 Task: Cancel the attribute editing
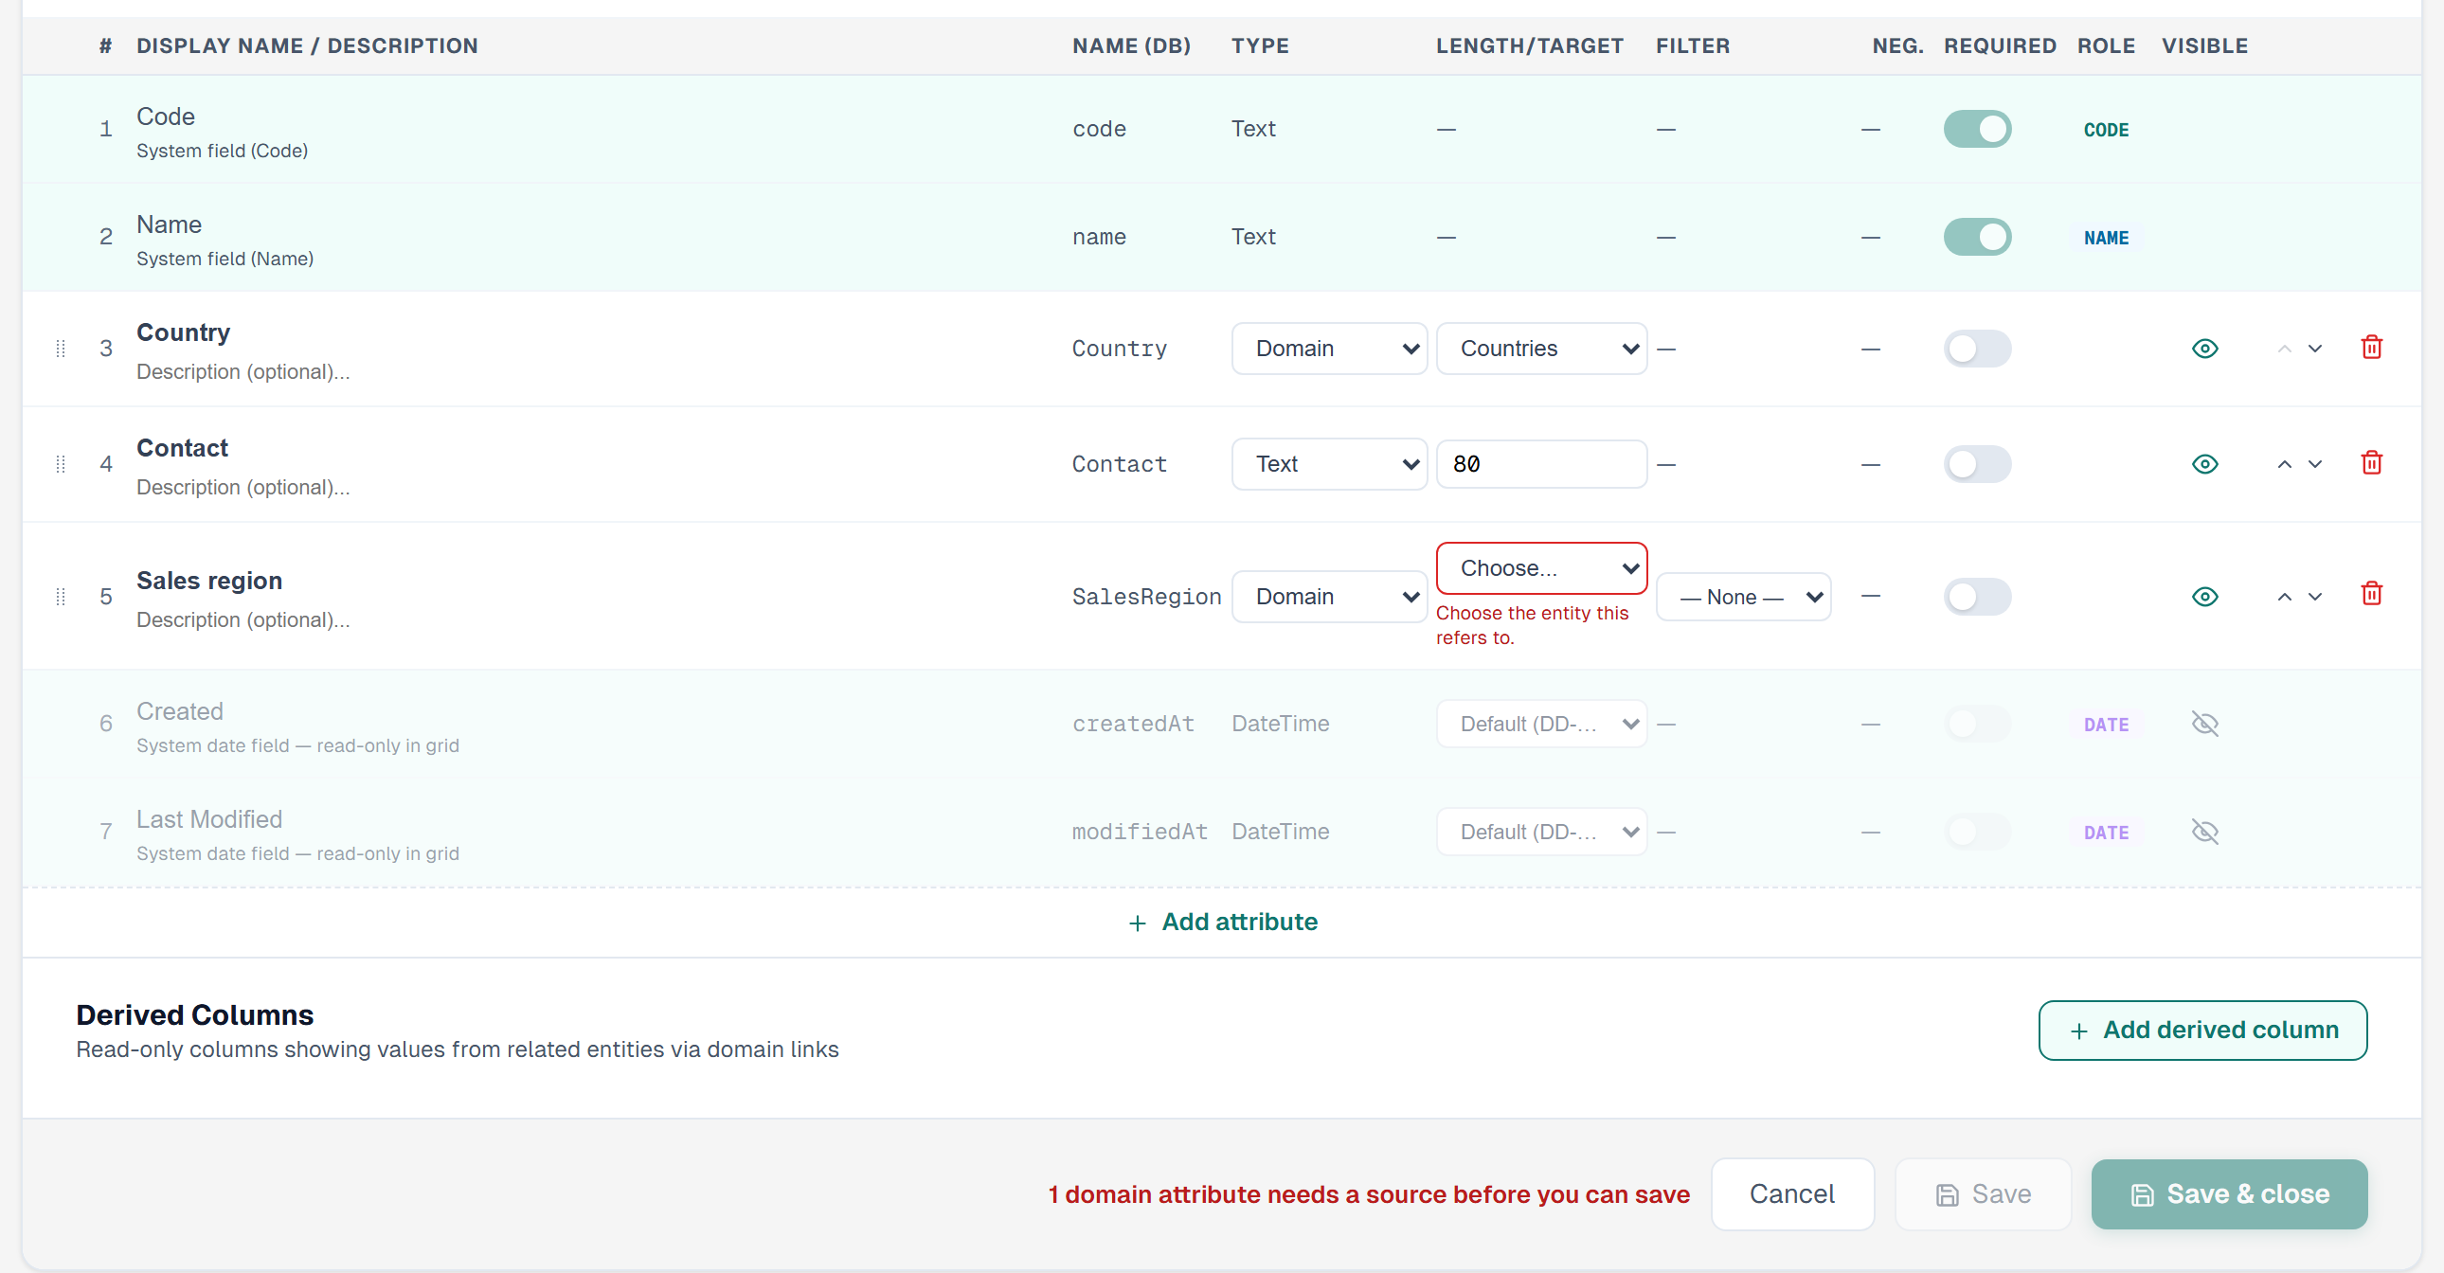[x=1792, y=1194]
